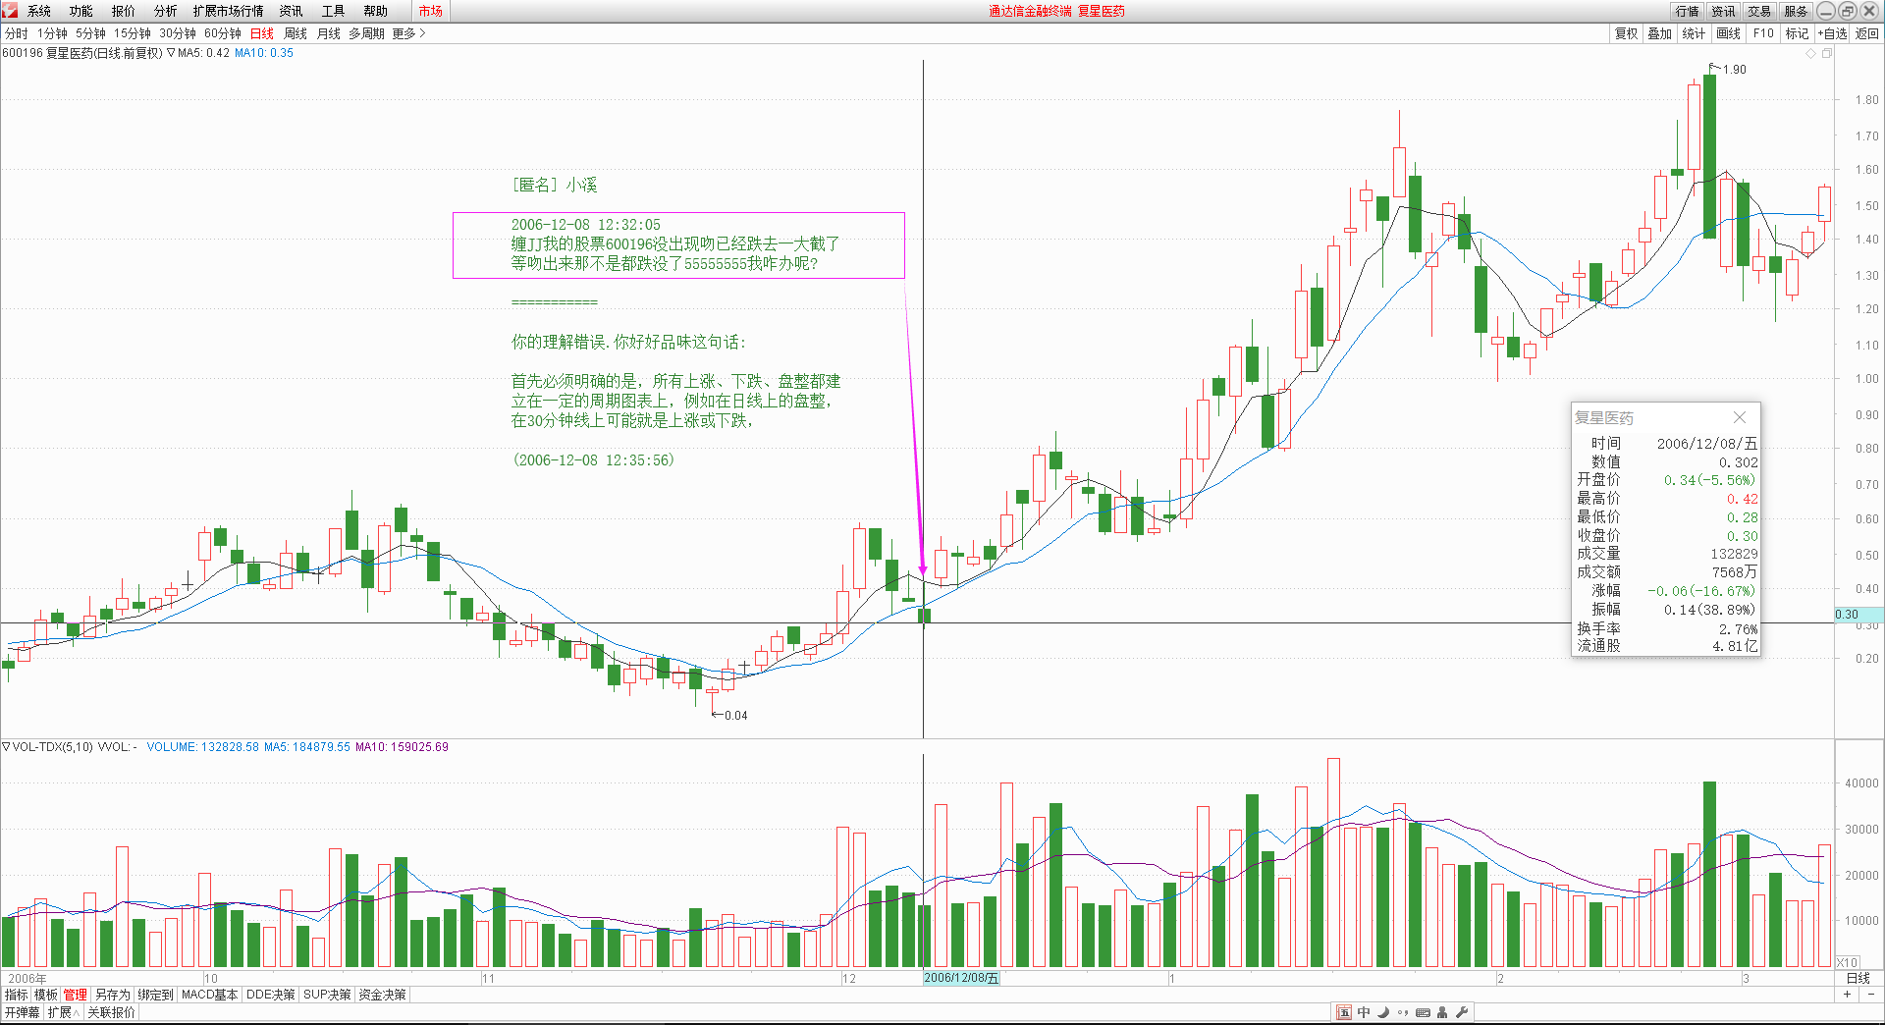Switch to 周线 weekly period
This screenshot has height=1025, width=1885.
pos(296,33)
